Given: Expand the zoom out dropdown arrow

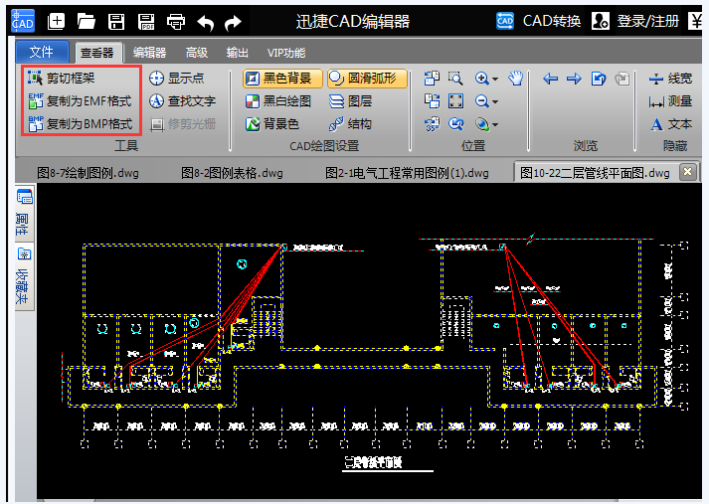Looking at the screenshot, I should click(495, 102).
